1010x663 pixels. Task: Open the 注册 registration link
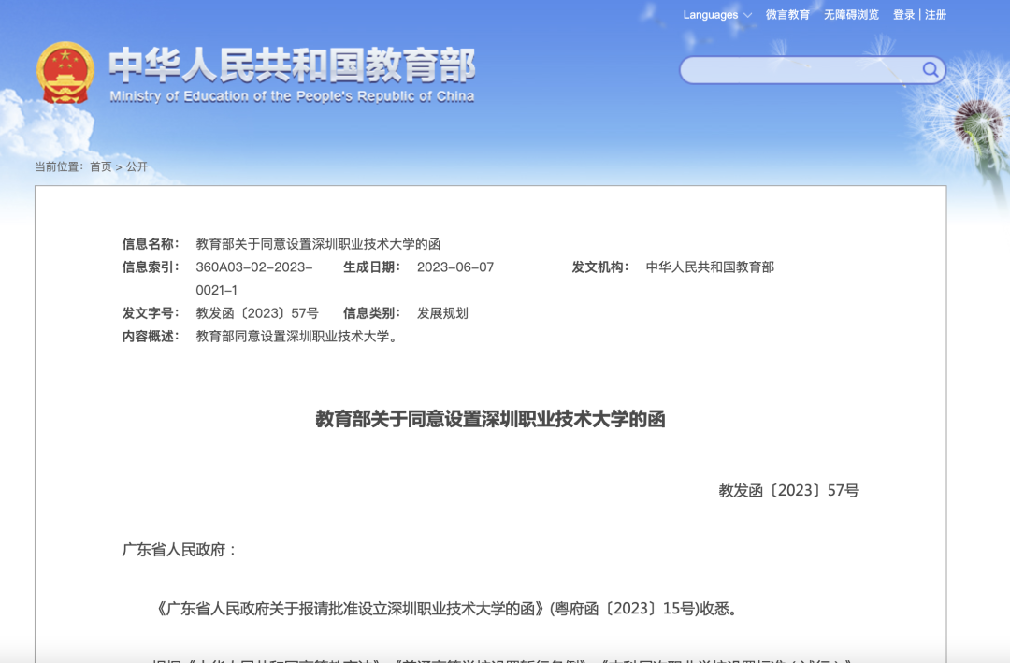[x=936, y=15]
